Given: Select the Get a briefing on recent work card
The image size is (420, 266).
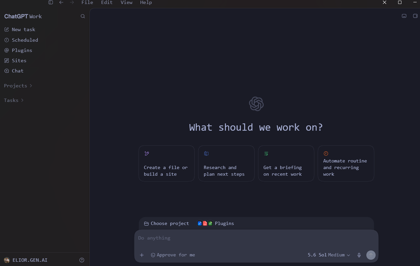Looking at the screenshot, I should (286, 163).
